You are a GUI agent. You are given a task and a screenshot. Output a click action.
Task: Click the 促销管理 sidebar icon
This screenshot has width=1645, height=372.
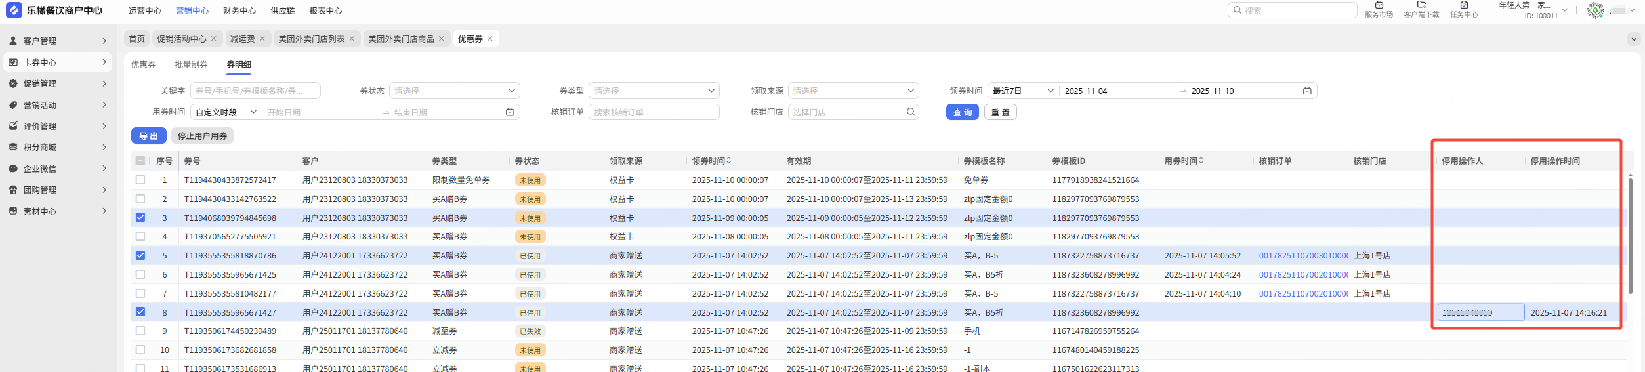pyautogui.click(x=13, y=83)
